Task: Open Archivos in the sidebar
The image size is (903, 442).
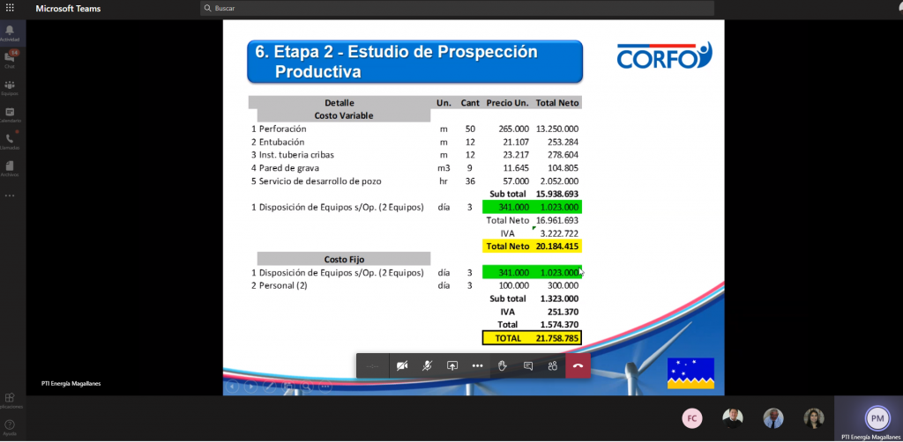Action: pyautogui.click(x=11, y=168)
